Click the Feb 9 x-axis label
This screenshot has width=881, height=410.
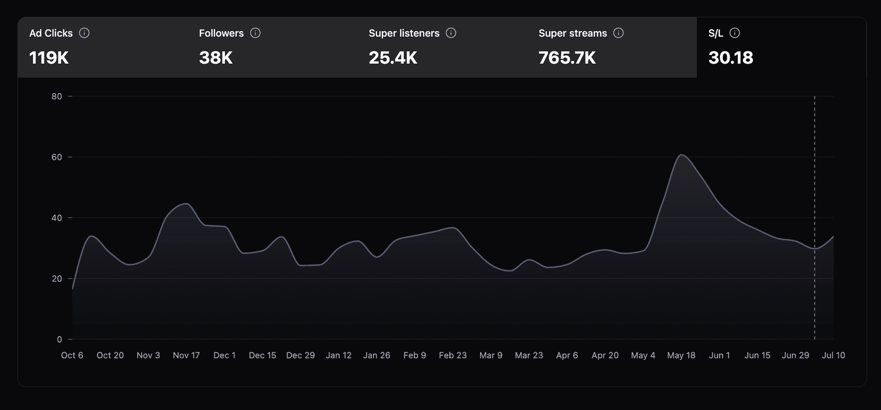tap(415, 355)
